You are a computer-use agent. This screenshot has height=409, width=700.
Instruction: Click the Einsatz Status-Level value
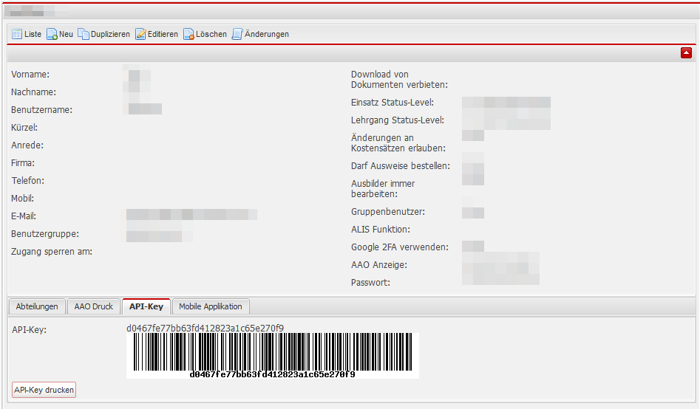coord(506,103)
